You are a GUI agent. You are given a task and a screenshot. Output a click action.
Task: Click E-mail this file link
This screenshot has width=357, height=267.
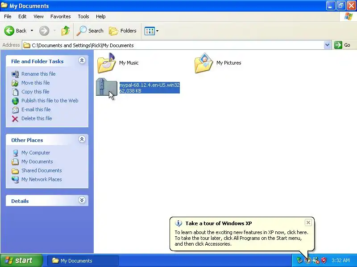click(36, 109)
